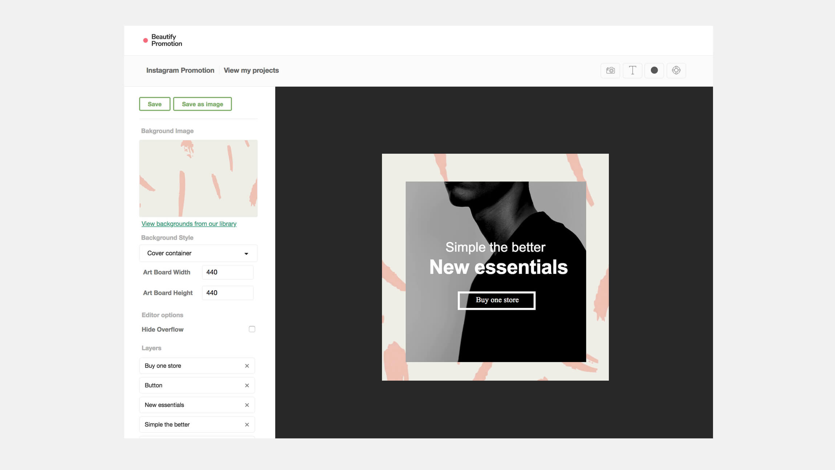Click the Beautify Promotion logo
Image resolution: width=835 pixels, height=470 pixels.
click(163, 40)
